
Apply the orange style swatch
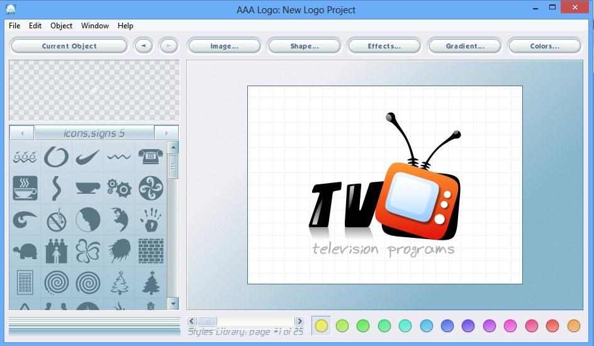click(573, 326)
